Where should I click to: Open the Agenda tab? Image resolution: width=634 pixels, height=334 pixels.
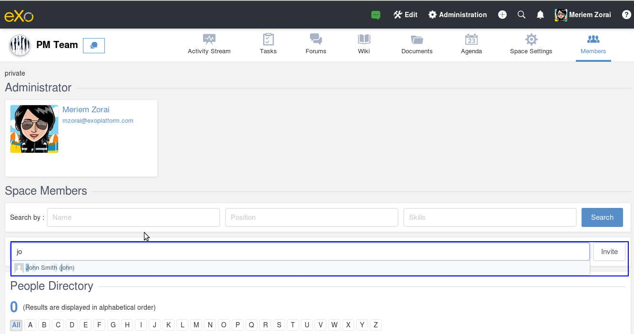[x=471, y=44]
